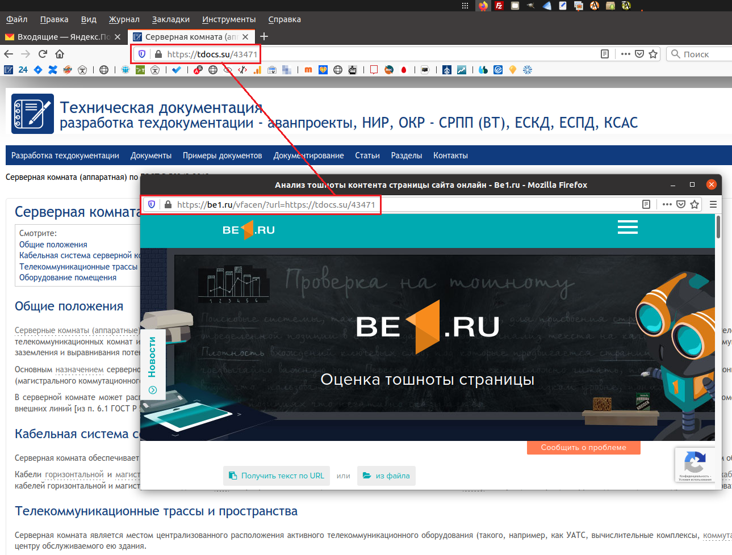The height and width of the screenshot is (555, 732).
Task: Click the Серверные комнаты (аппаратные) dotted term
Action: (x=77, y=330)
